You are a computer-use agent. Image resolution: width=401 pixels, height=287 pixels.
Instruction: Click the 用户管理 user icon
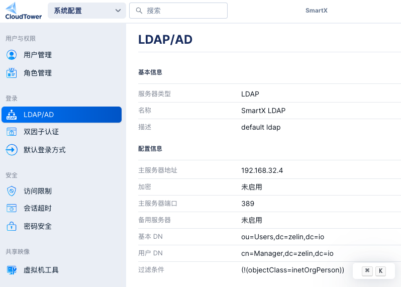pyautogui.click(x=12, y=55)
